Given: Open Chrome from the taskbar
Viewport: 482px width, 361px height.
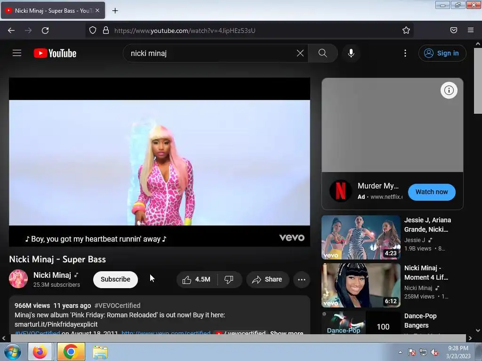Looking at the screenshot, I should tap(71, 352).
